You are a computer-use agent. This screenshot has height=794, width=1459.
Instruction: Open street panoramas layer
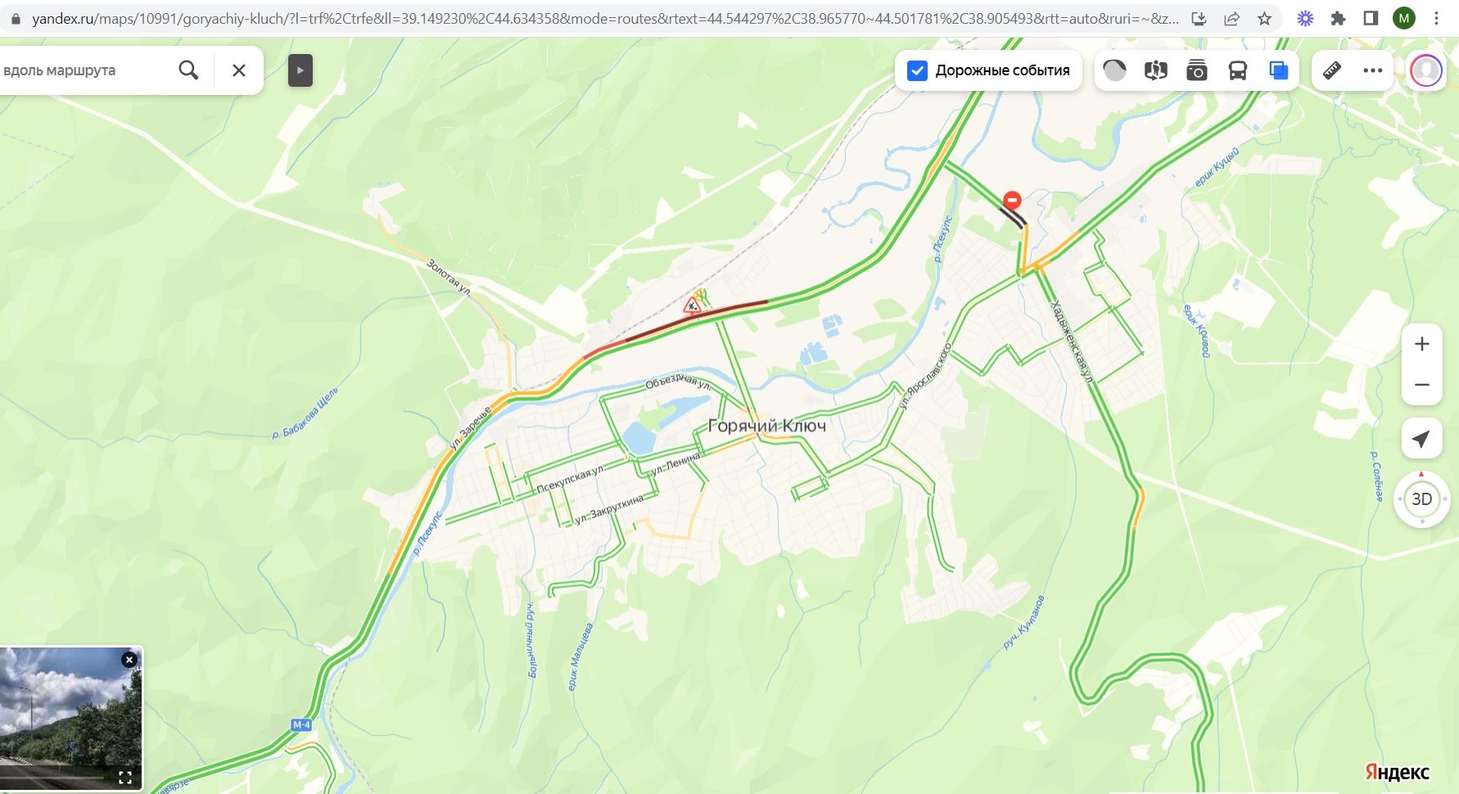[x=1155, y=70]
